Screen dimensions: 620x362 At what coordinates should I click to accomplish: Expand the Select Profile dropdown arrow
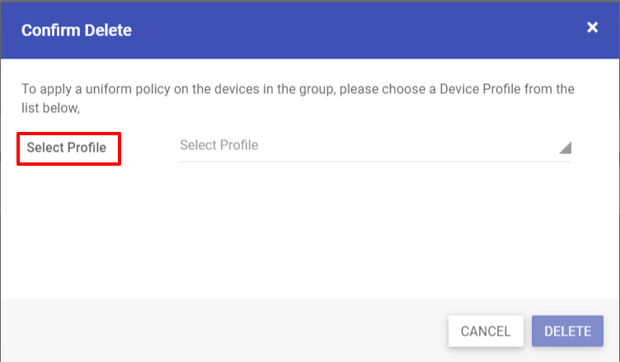click(566, 148)
